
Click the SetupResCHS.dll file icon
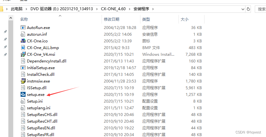click(23, 115)
